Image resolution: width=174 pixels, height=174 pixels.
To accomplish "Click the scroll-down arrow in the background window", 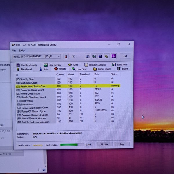I will coord(45,166).
